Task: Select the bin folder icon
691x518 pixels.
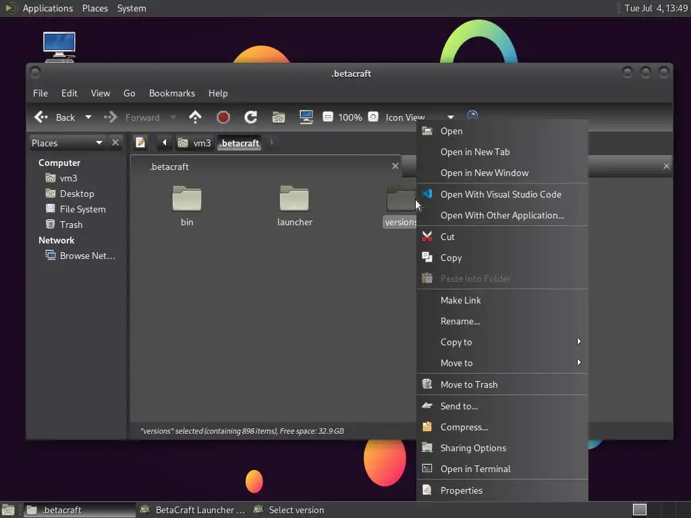Action: [187, 198]
